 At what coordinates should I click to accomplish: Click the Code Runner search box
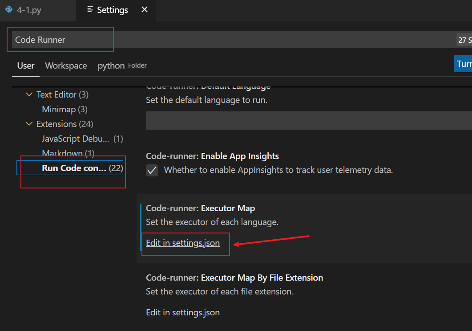pyautogui.click(x=60, y=40)
